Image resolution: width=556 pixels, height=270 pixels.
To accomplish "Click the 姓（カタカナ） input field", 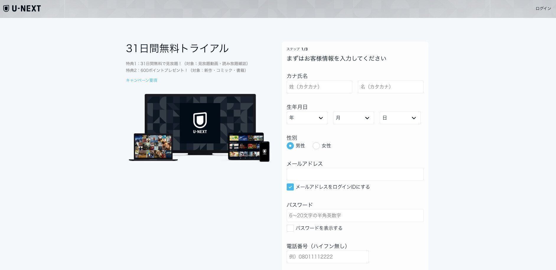I will point(319,87).
